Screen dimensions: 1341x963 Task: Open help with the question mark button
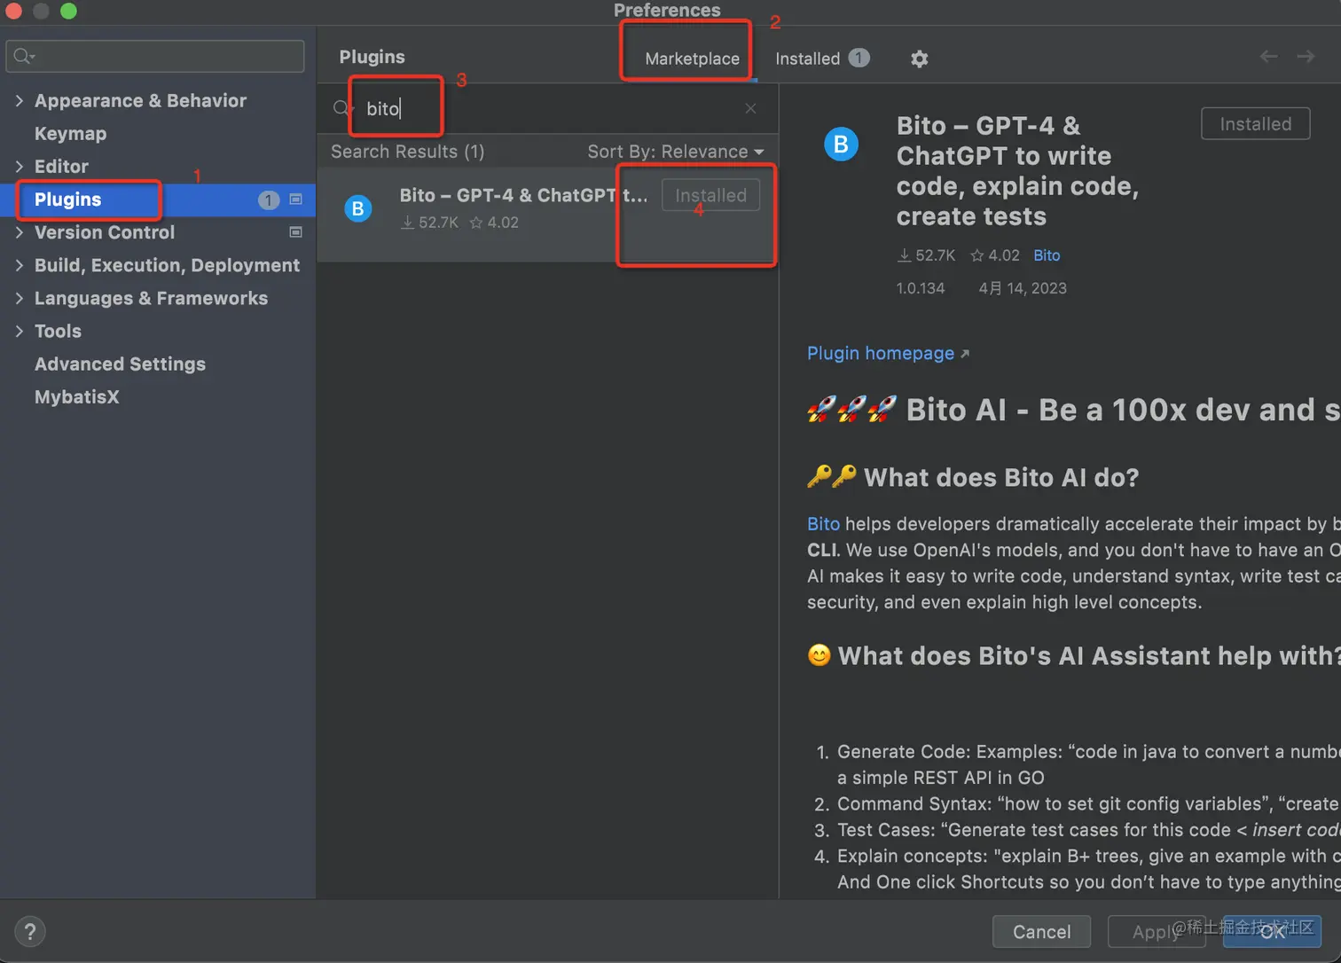coord(30,932)
